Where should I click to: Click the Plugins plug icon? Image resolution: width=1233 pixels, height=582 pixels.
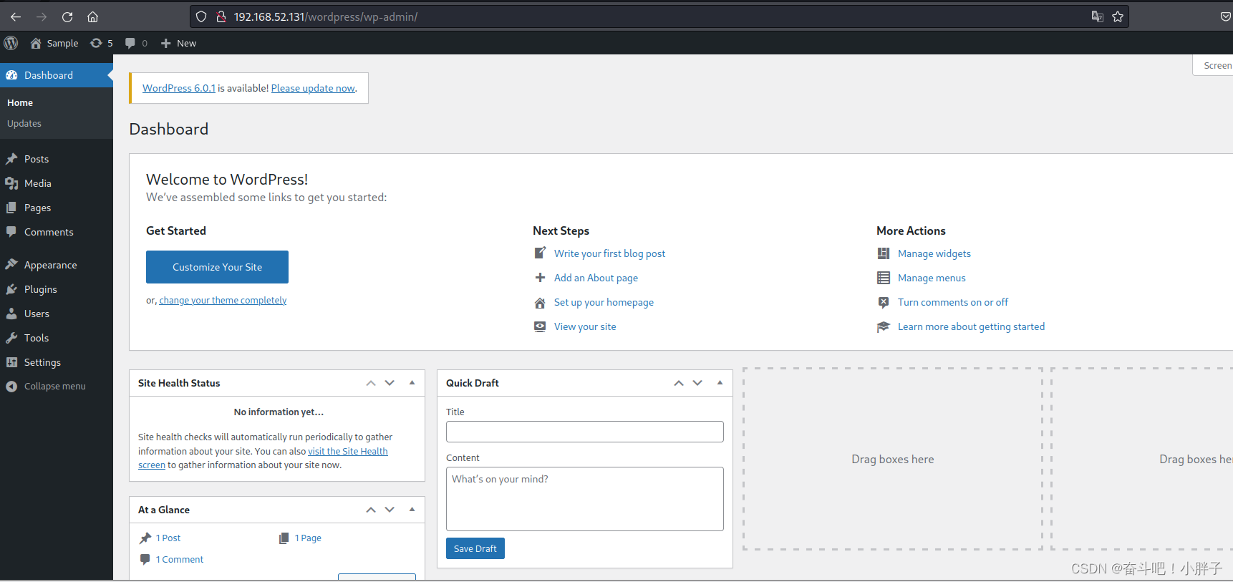tap(11, 289)
